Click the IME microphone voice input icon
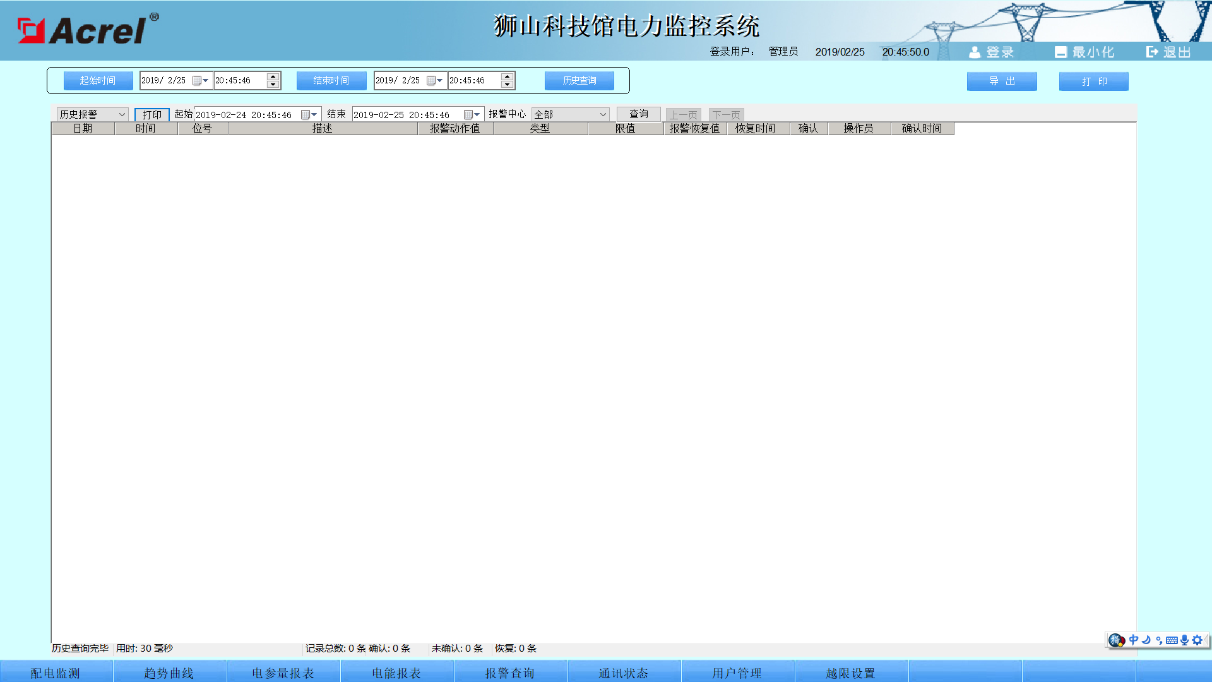 click(x=1184, y=640)
